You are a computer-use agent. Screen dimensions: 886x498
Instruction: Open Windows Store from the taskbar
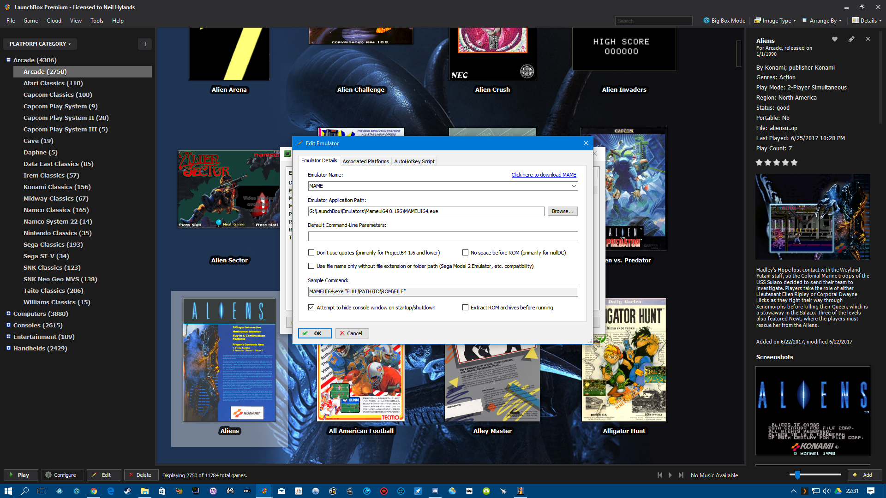click(162, 491)
